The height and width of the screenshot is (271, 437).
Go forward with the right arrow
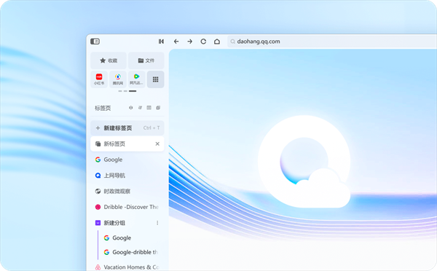coord(190,42)
